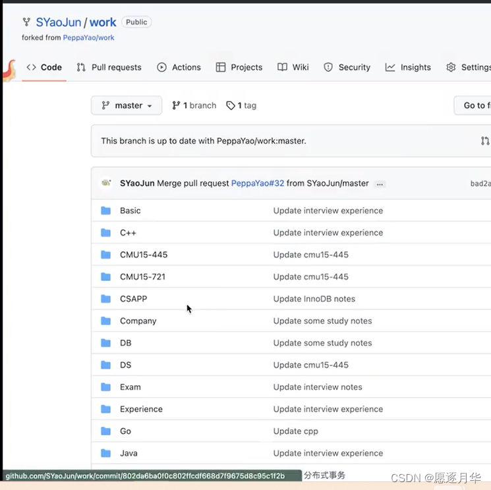Click the folder icon of C++ row
Viewport: 491px width, 490px height.
pos(106,233)
